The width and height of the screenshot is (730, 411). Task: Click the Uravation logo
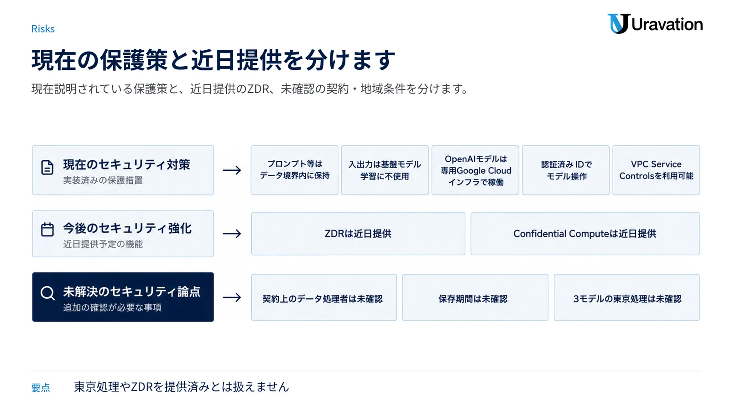pos(655,24)
